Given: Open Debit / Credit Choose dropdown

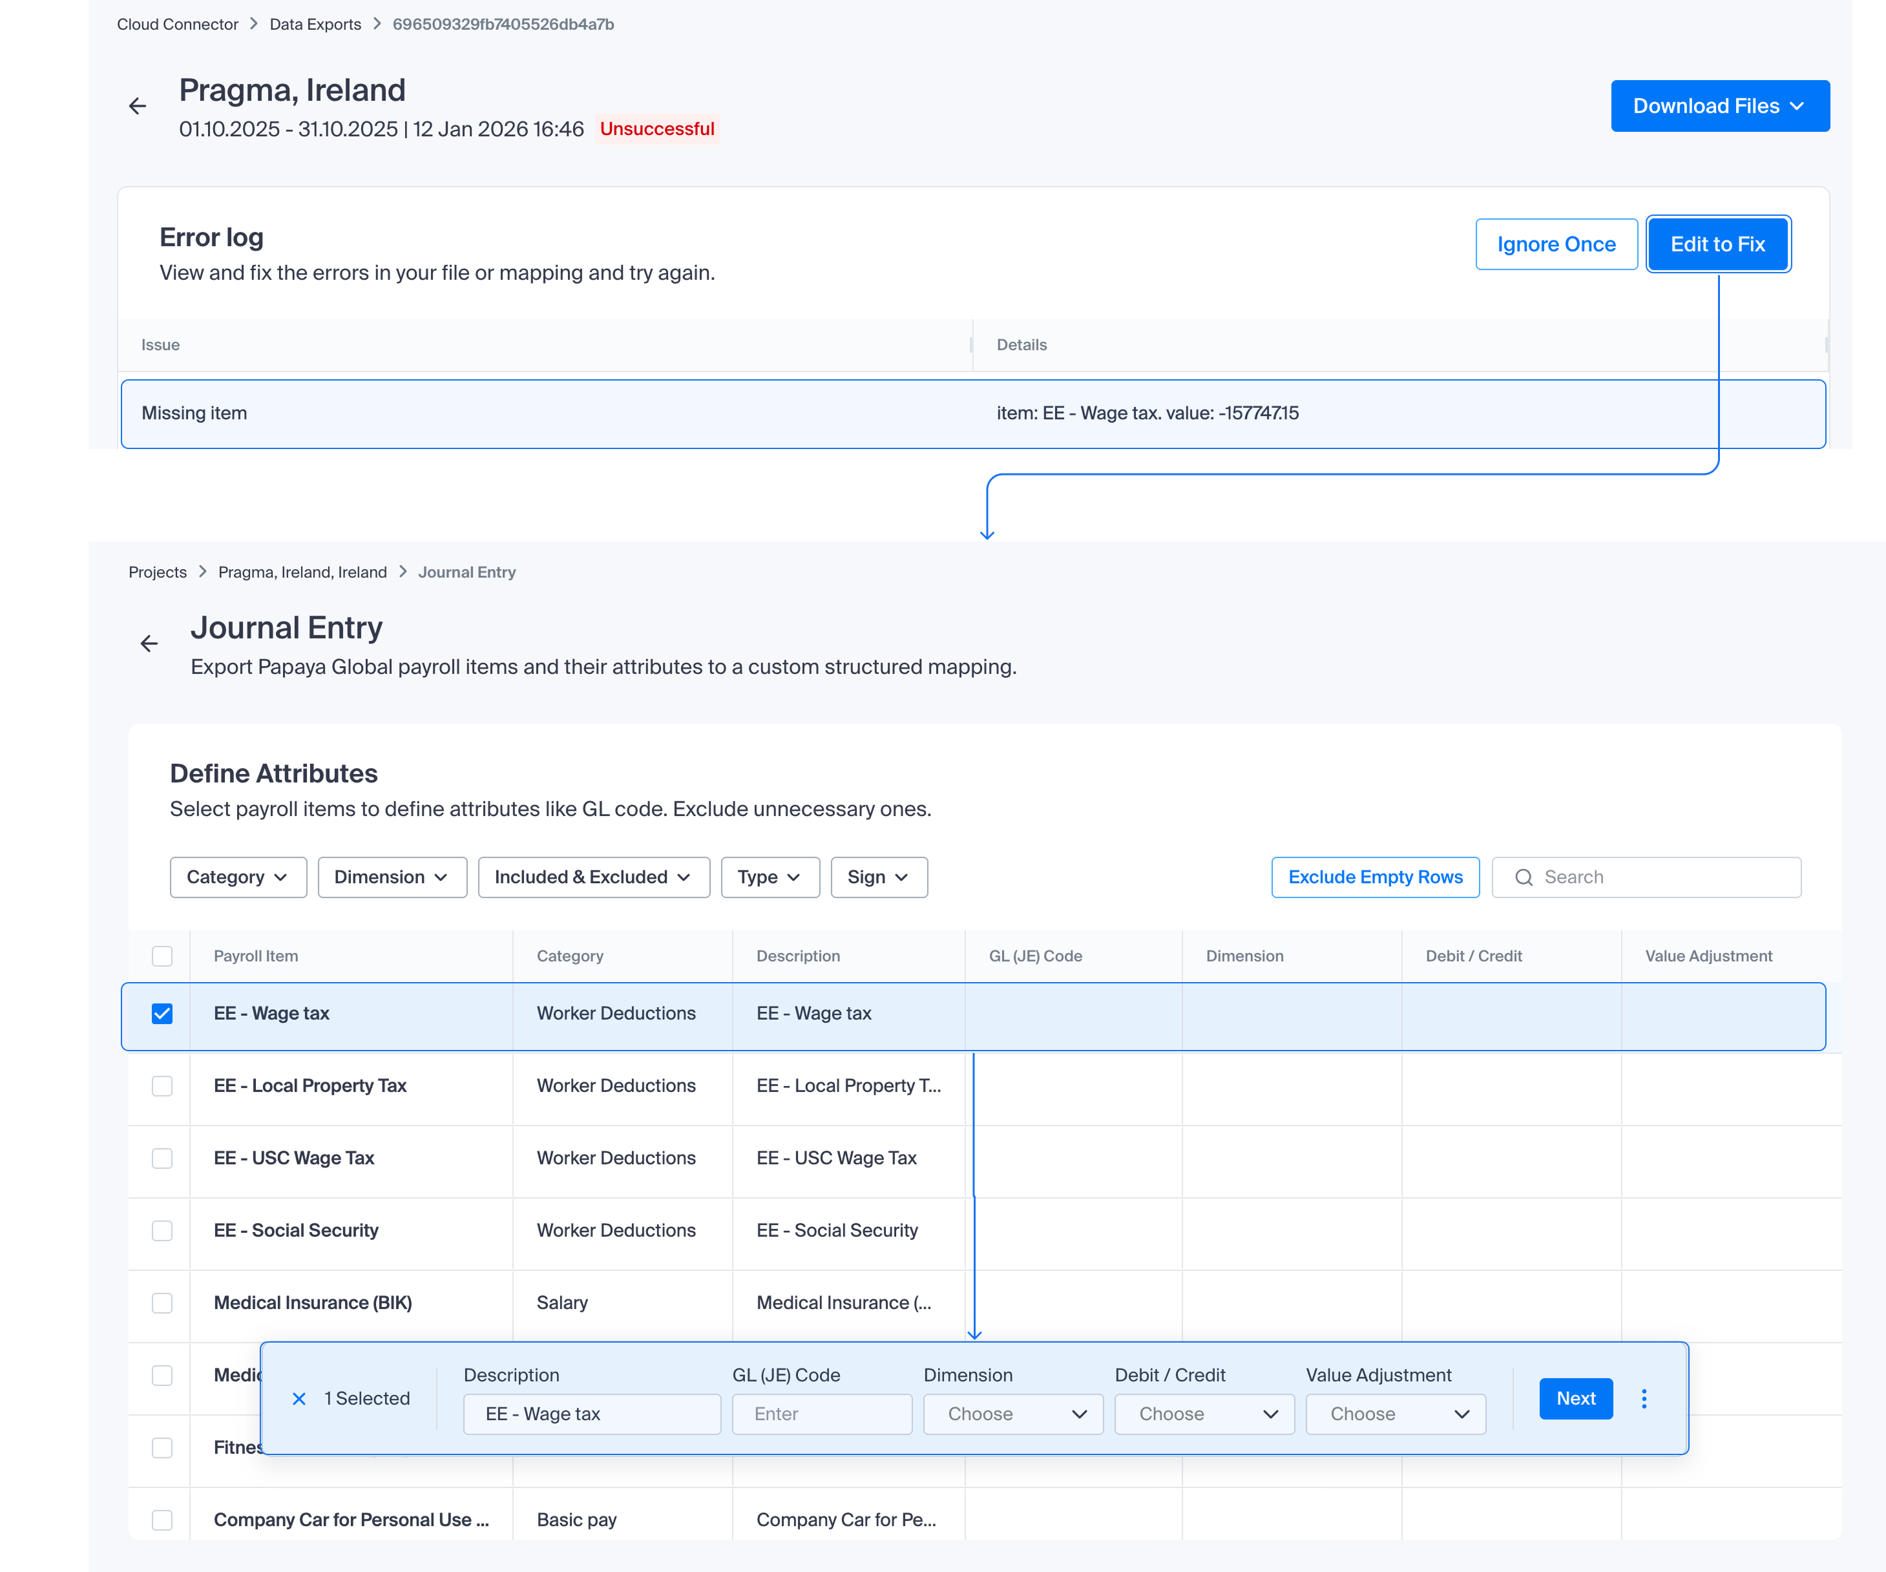Looking at the screenshot, I should point(1204,1414).
